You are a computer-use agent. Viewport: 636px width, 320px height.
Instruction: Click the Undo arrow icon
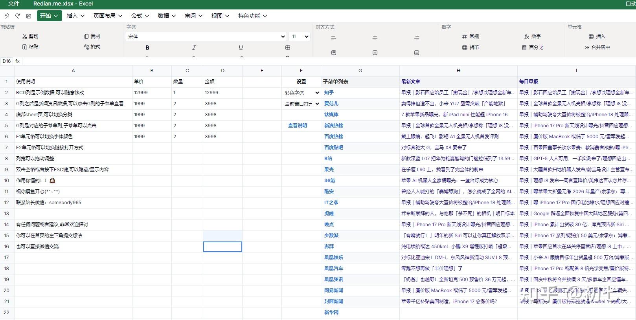click(x=7, y=16)
